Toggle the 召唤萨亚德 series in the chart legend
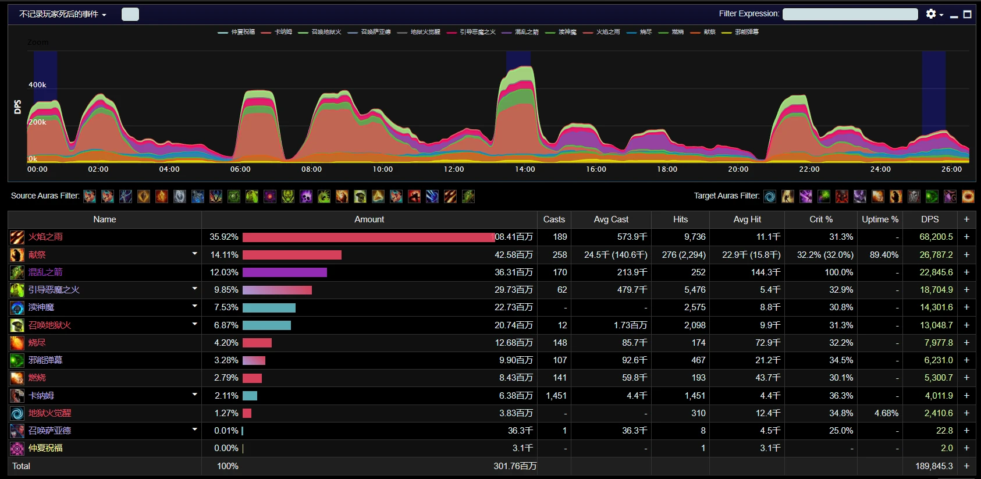Viewport: 981px width, 479px height. point(369,32)
